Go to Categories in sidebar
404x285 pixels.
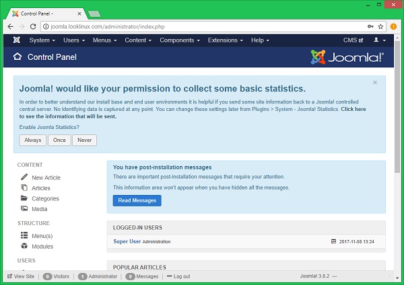45,198
